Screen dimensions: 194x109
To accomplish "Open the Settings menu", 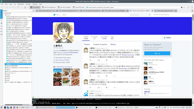I will (28, 4).
